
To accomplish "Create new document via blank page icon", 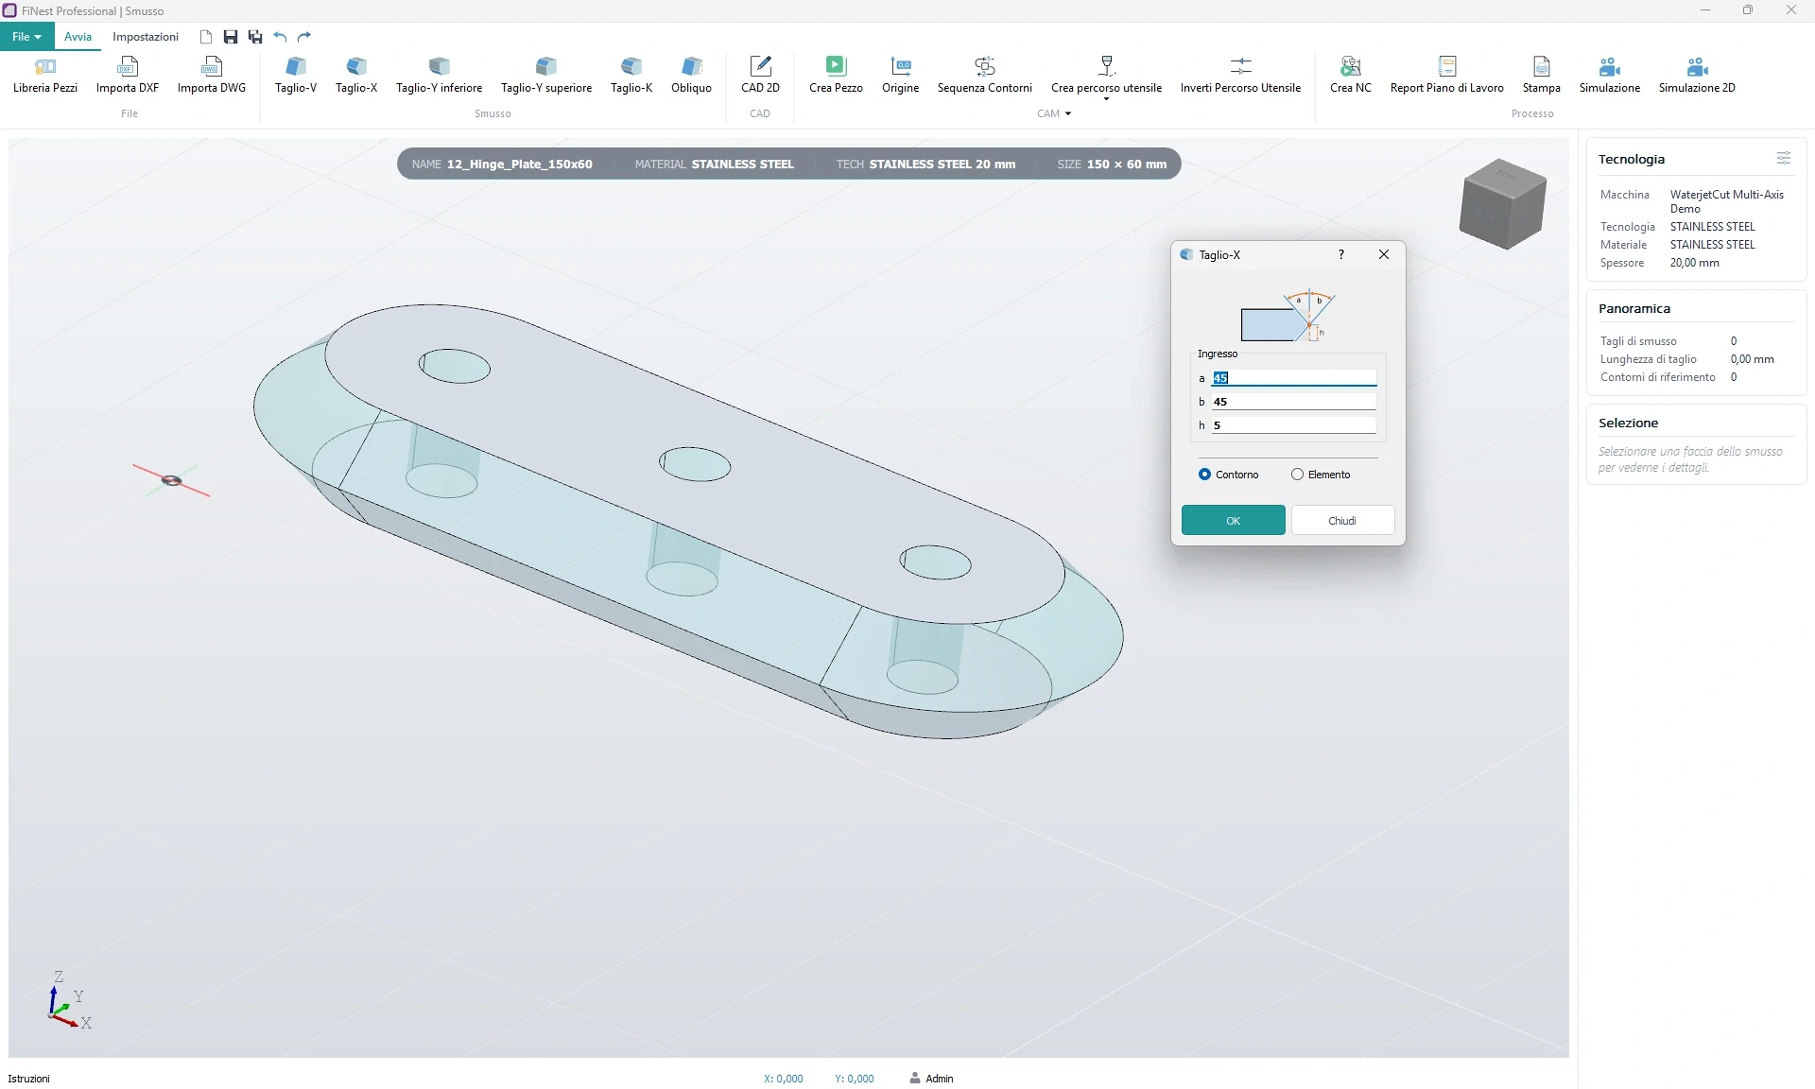I will (x=206, y=37).
